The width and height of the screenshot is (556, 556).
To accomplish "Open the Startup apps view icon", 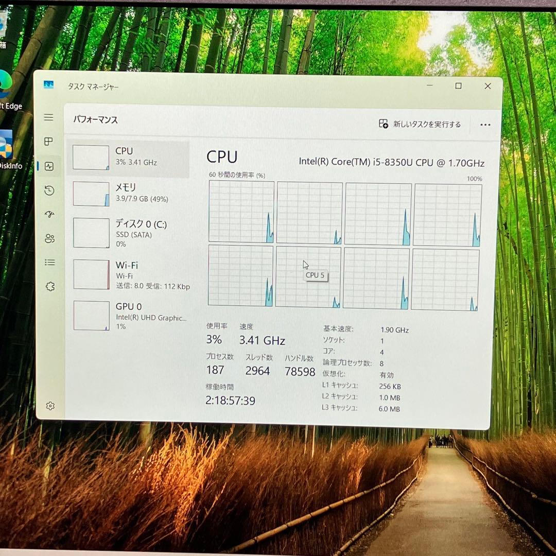I will (49, 214).
